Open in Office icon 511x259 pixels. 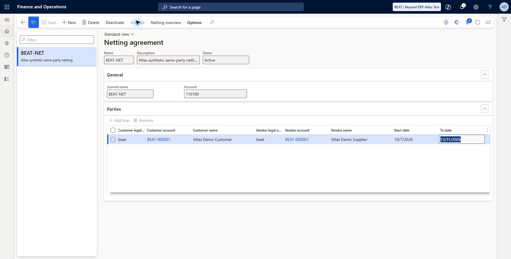click(x=457, y=22)
